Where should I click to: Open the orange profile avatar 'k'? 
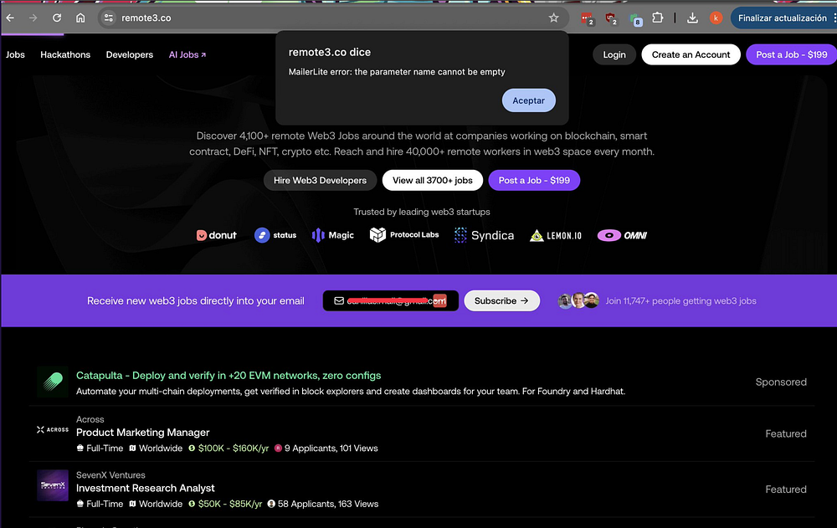[x=716, y=18]
